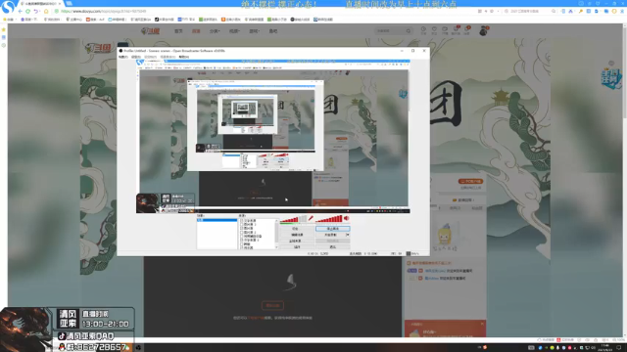Viewport: 627px width, 352px height.
Task: Expand the 分类 dropdown in Douyu navigation
Action: coord(215,31)
